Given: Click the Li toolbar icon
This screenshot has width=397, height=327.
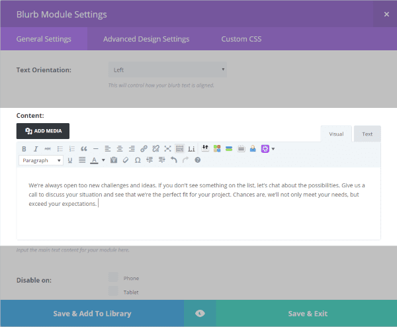Looking at the screenshot, I should pos(191,149).
